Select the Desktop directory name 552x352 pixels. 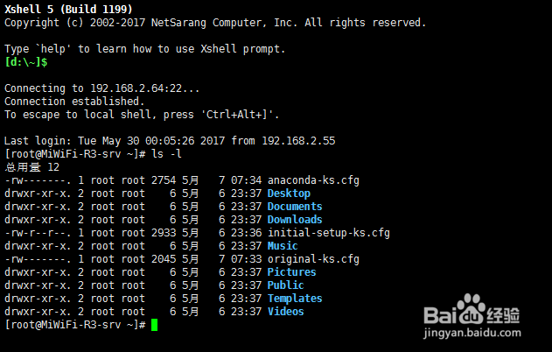click(x=289, y=194)
